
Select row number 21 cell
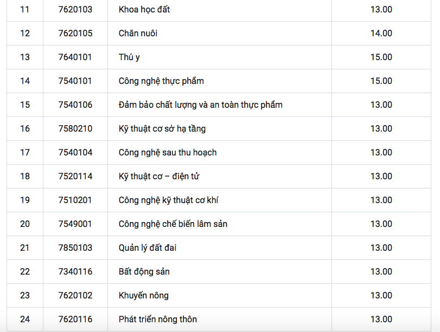pyautogui.click(x=25, y=248)
